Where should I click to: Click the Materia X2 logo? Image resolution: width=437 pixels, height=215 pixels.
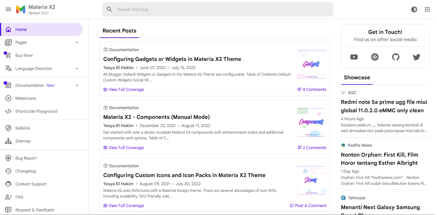click(x=20, y=10)
